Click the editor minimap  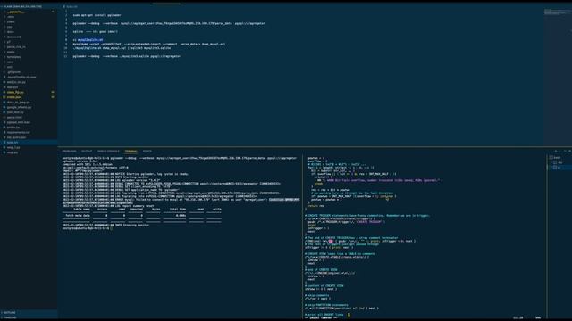[x=558, y=12]
